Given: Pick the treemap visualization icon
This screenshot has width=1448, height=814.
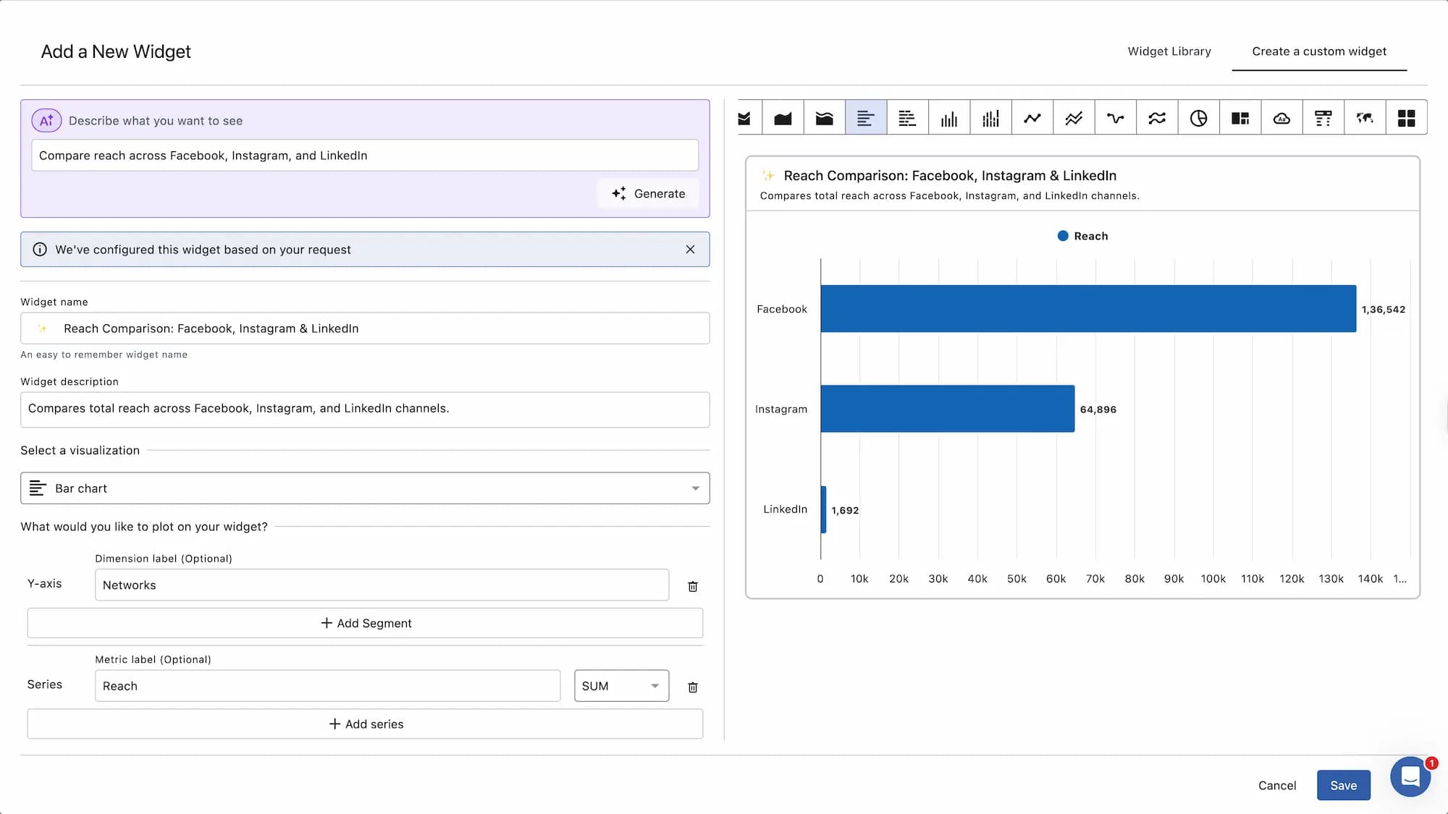Looking at the screenshot, I should [x=1240, y=117].
